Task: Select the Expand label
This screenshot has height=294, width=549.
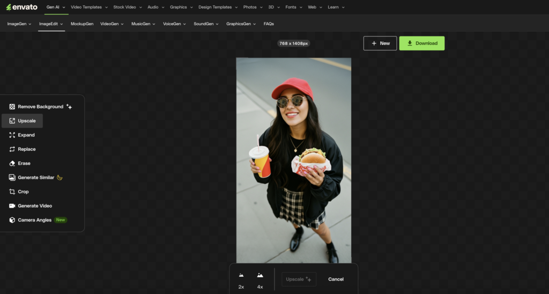Action: pyautogui.click(x=26, y=135)
